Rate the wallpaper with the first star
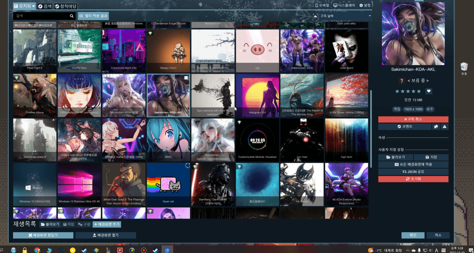Image resolution: width=474 pixels, height=253 pixels. 397,91
